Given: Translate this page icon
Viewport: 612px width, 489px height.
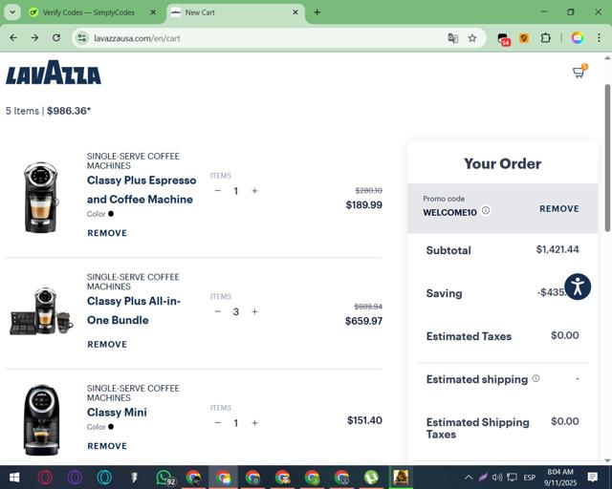Looking at the screenshot, I should pos(452,38).
